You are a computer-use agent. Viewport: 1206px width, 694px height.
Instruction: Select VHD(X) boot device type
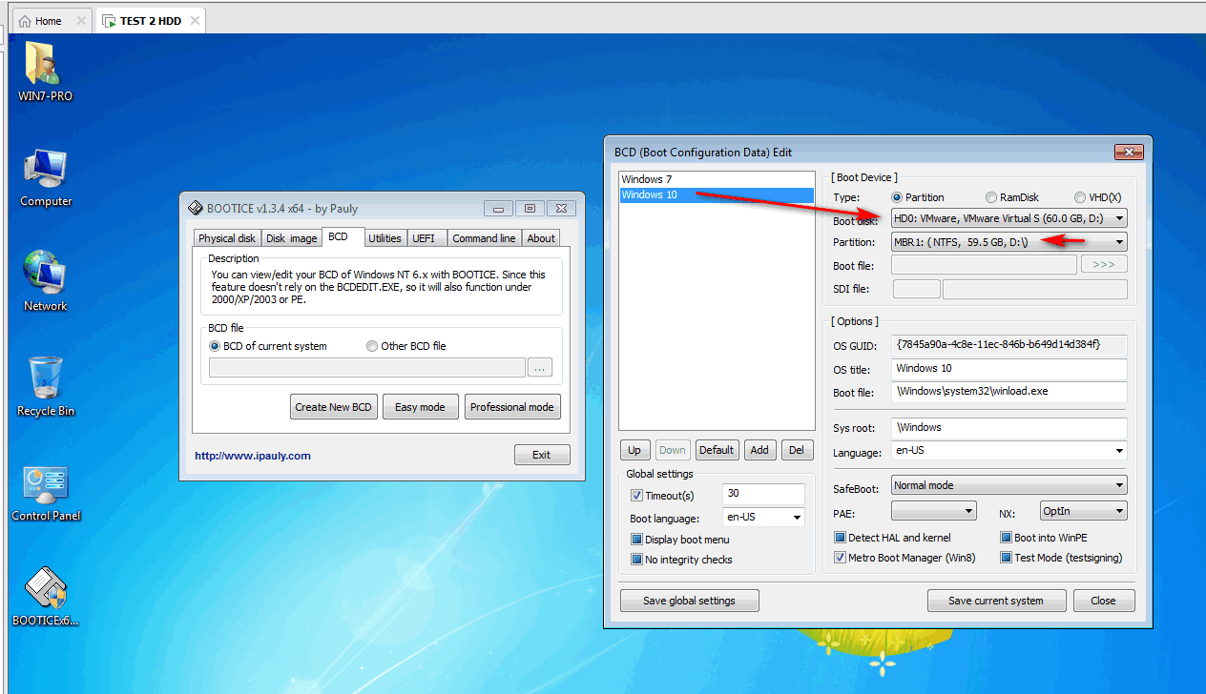click(x=1097, y=197)
